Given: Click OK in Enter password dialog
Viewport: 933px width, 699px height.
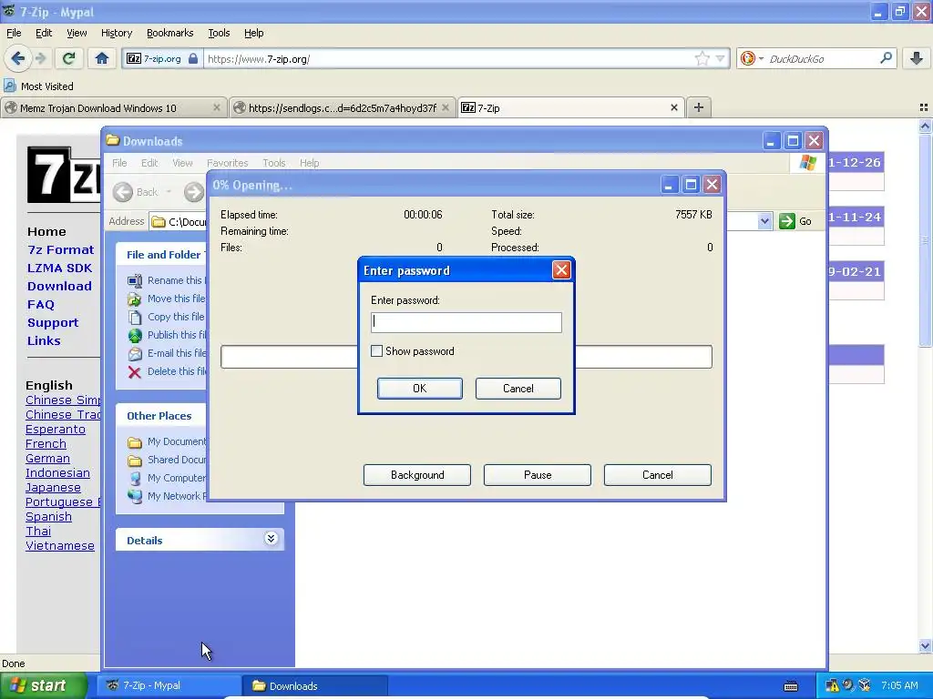Looking at the screenshot, I should pyautogui.click(x=419, y=388).
